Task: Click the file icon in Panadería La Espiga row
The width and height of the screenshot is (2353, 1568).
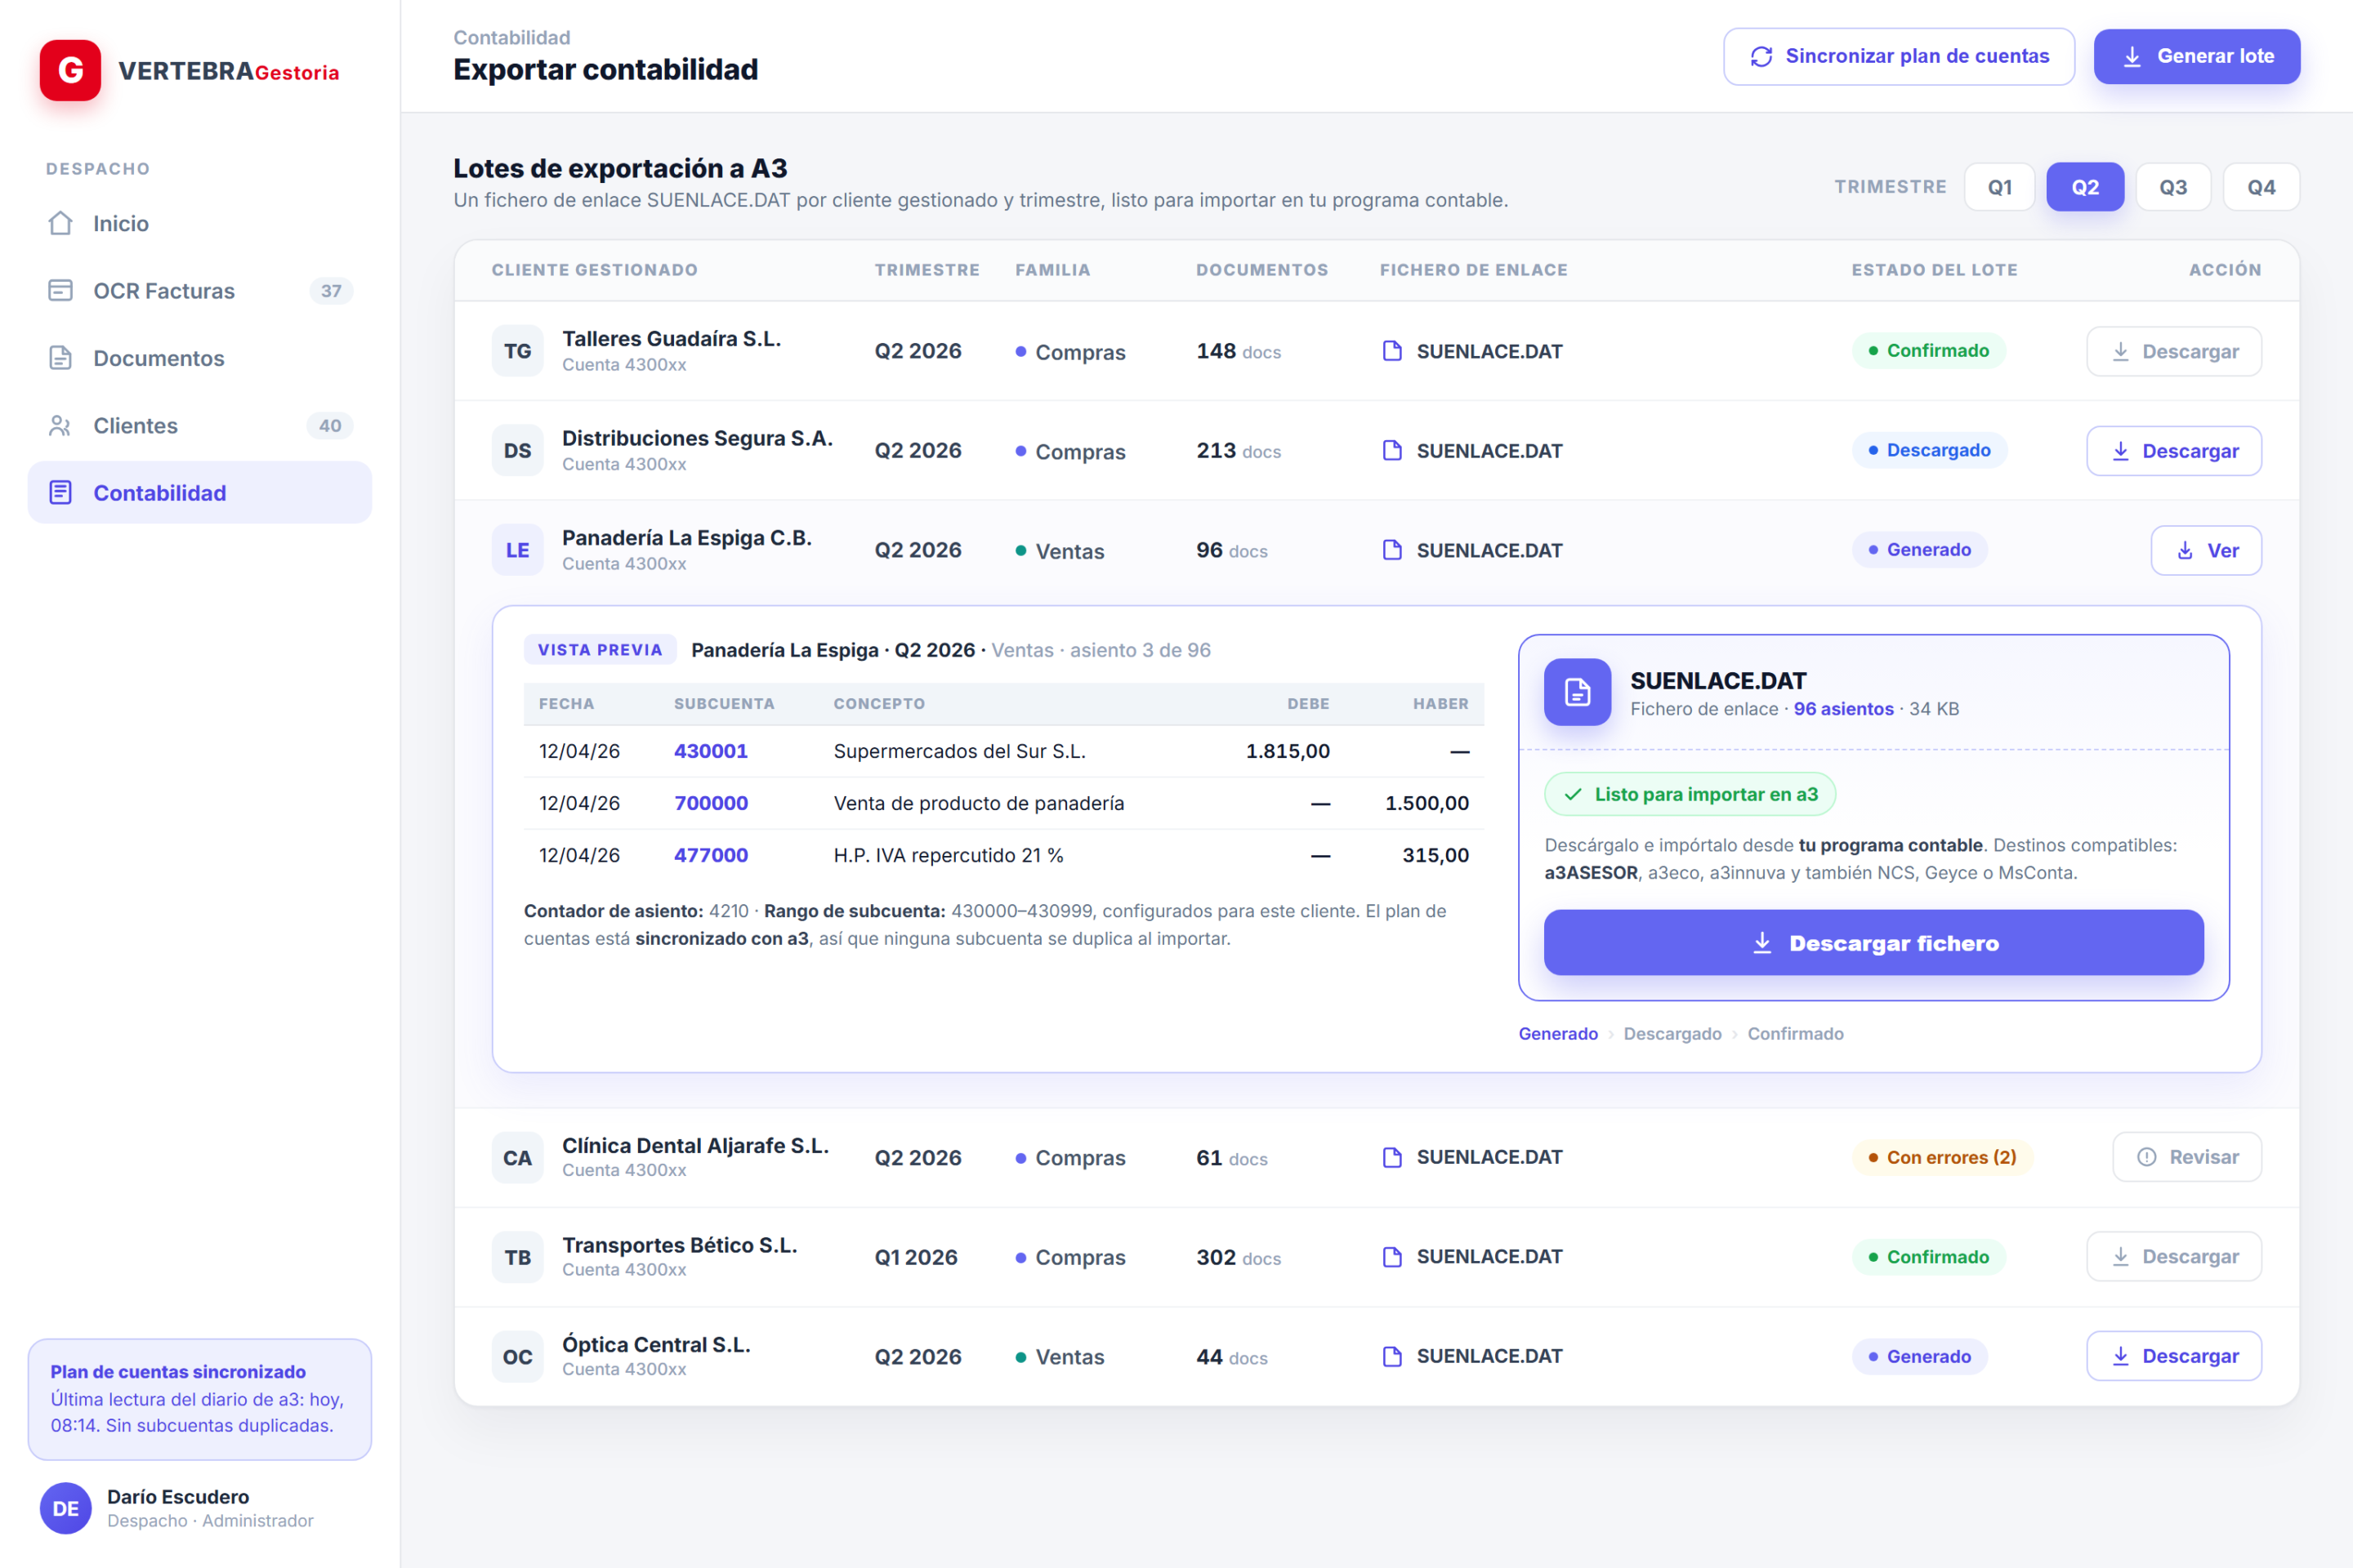Action: point(1391,550)
